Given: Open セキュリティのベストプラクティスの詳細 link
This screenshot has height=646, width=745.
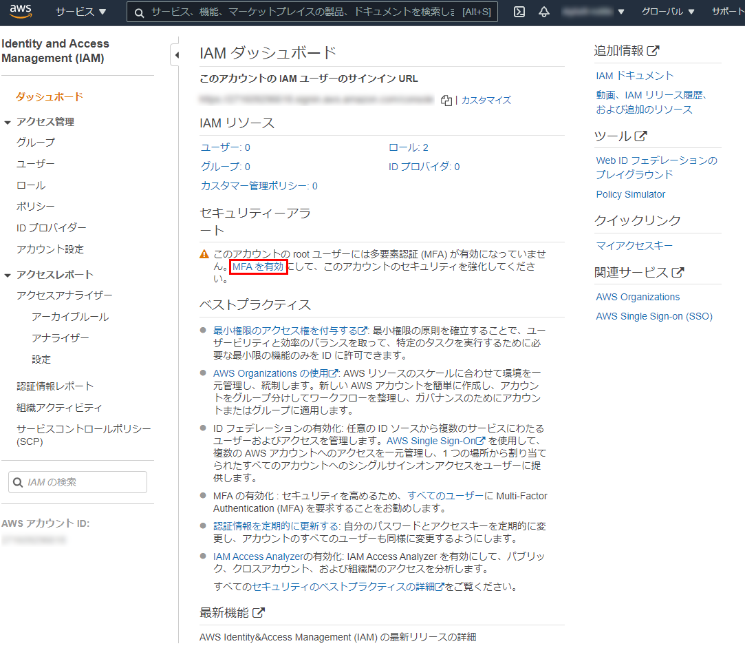Looking at the screenshot, I should (x=348, y=587).
